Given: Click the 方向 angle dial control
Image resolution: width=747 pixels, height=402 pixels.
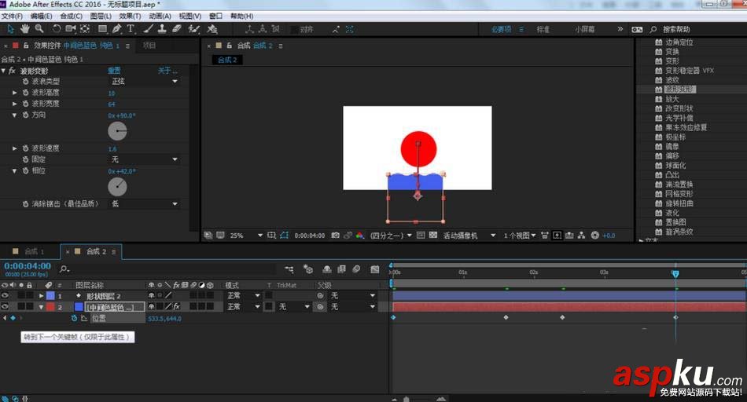Looking at the screenshot, I should pyautogui.click(x=117, y=131).
